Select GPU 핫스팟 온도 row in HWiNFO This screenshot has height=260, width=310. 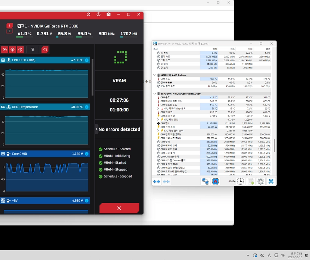click(x=214, y=105)
